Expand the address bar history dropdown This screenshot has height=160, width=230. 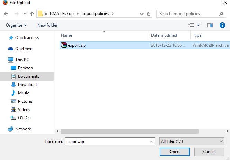click(142, 14)
